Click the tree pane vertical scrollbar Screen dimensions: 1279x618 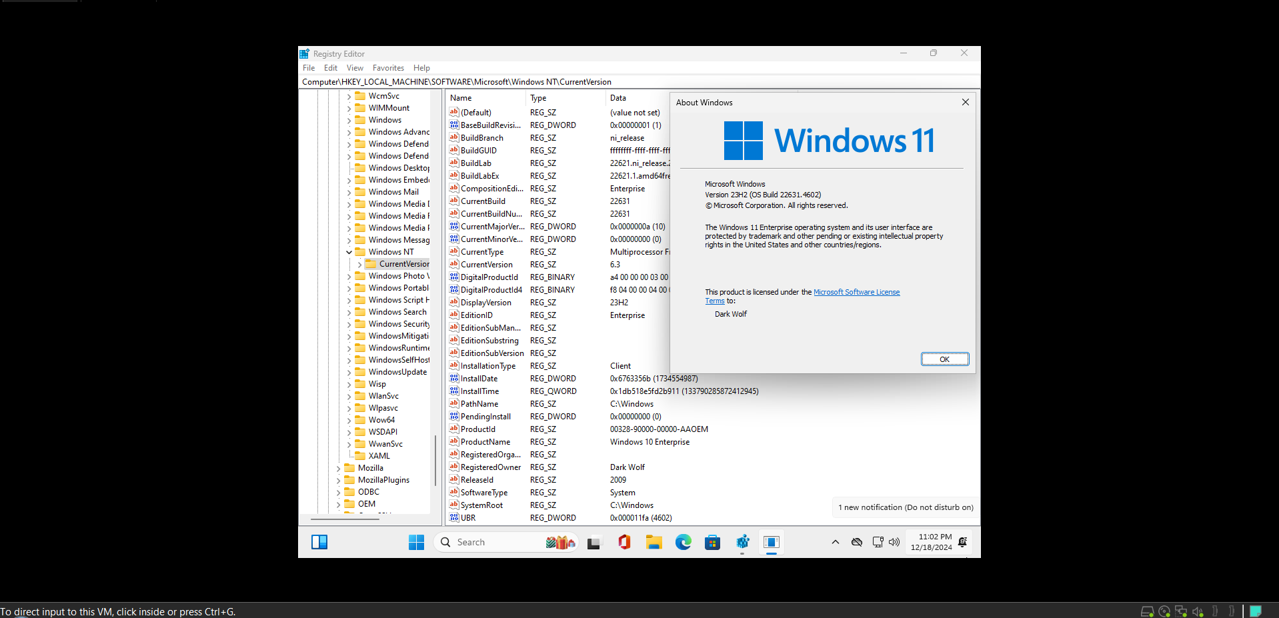click(x=435, y=460)
